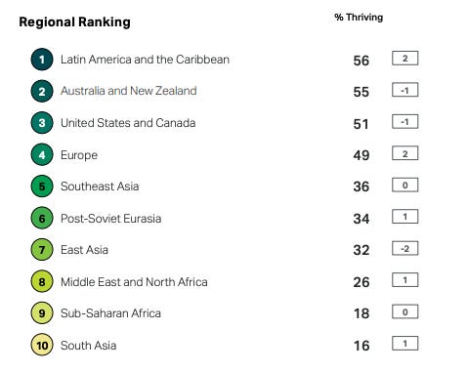Click rank 4 green circle badge

tap(42, 154)
